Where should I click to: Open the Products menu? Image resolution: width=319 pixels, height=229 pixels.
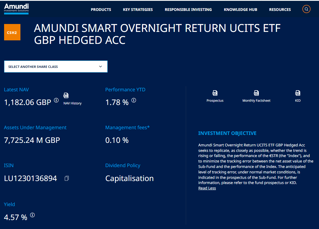101,10
